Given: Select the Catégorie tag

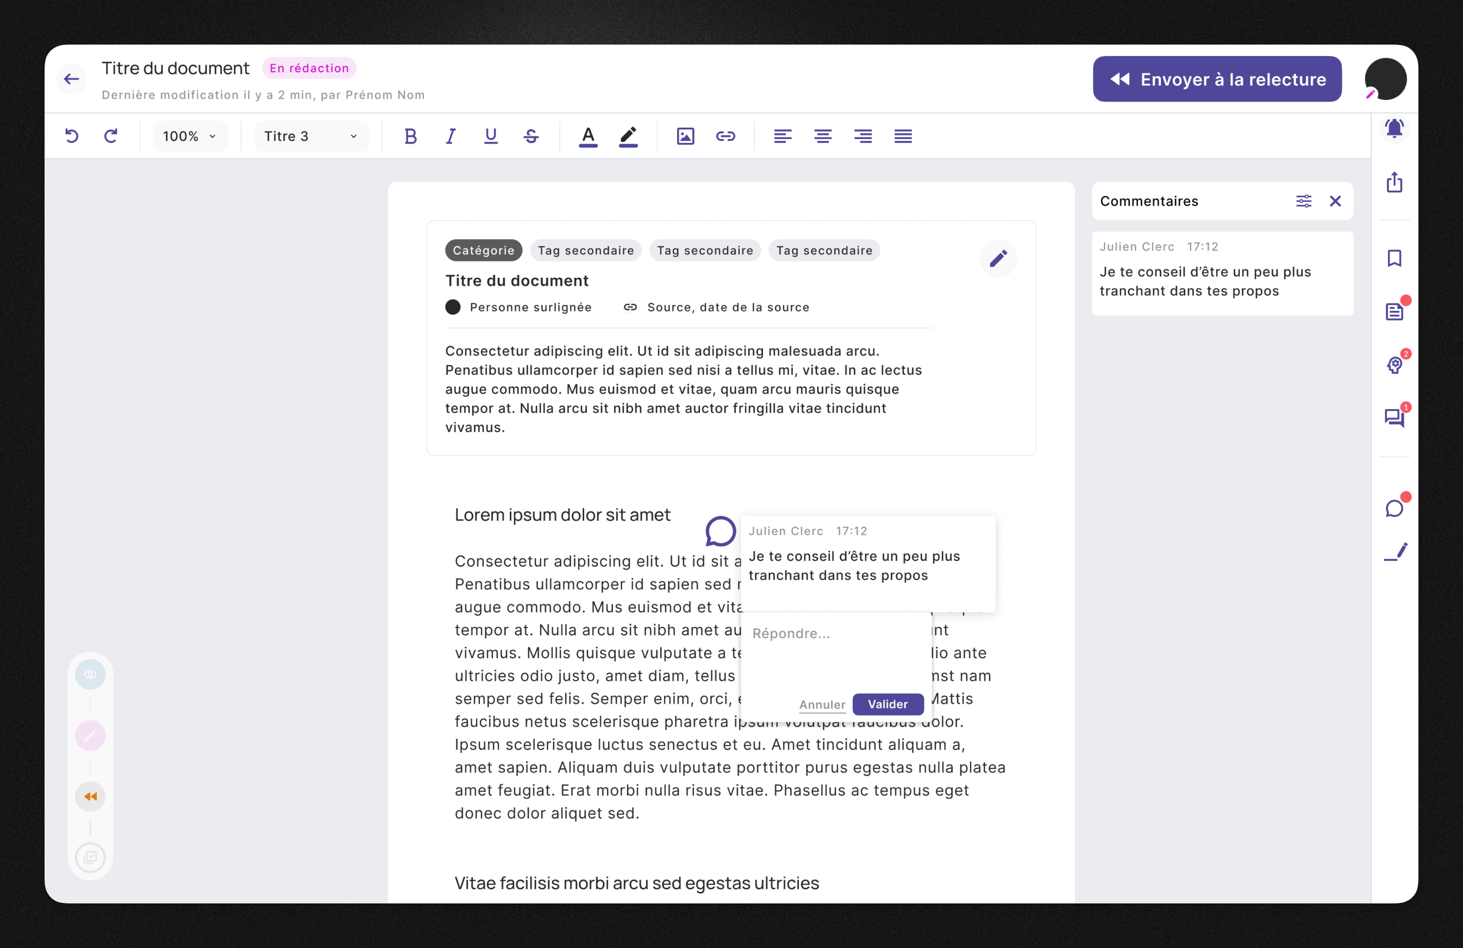Looking at the screenshot, I should tap(483, 250).
